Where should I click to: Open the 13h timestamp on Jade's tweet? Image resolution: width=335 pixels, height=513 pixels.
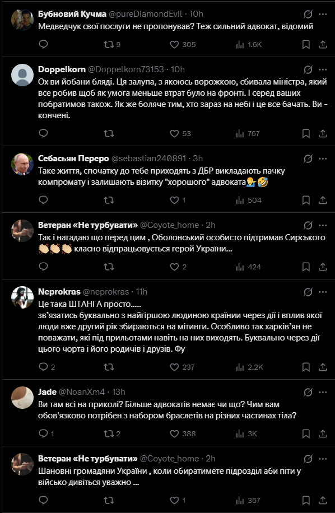(118, 392)
